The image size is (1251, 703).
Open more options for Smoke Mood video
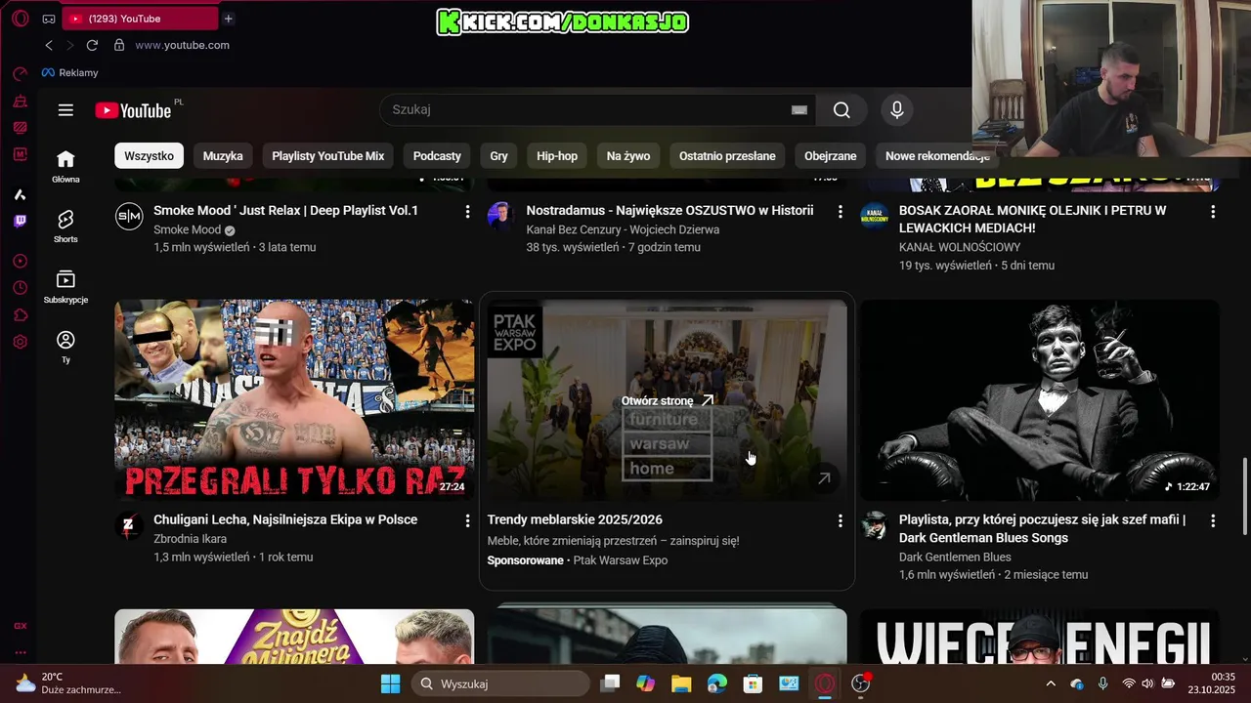(x=467, y=211)
